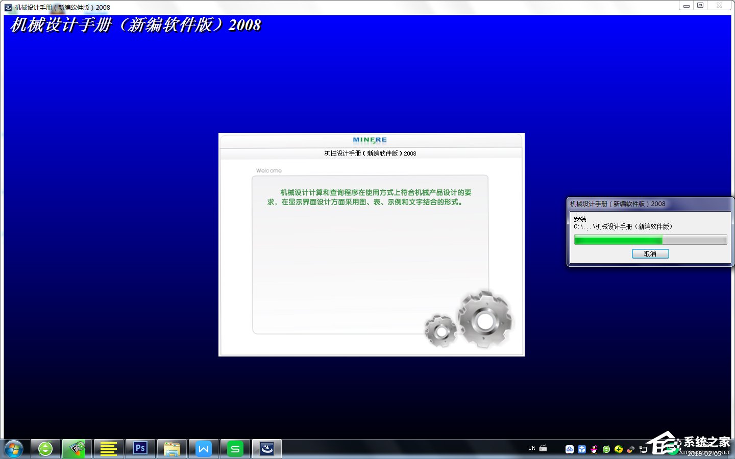This screenshot has height=459, width=735.
Task: Click the MINFRE logo in installer banner
Action: (370, 140)
